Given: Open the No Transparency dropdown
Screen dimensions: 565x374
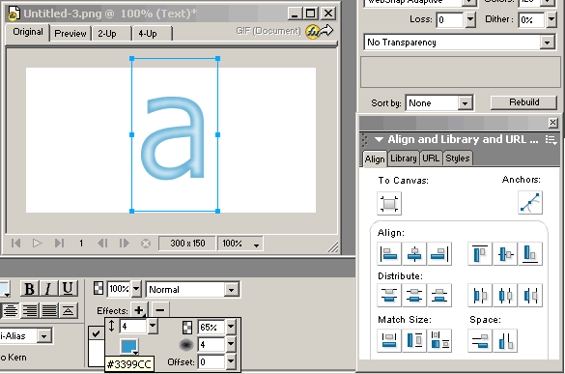Looking at the screenshot, I should coord(460,43).
